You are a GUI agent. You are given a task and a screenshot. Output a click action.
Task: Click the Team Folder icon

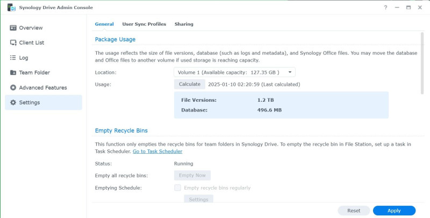13,73
